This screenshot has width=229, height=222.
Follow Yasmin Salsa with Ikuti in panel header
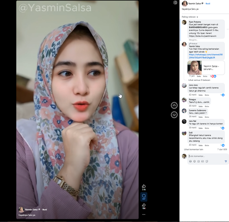point(208,4)
